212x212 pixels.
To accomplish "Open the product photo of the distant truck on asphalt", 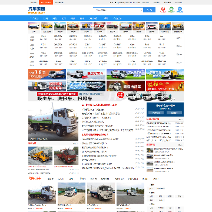I will coord(130,193).
